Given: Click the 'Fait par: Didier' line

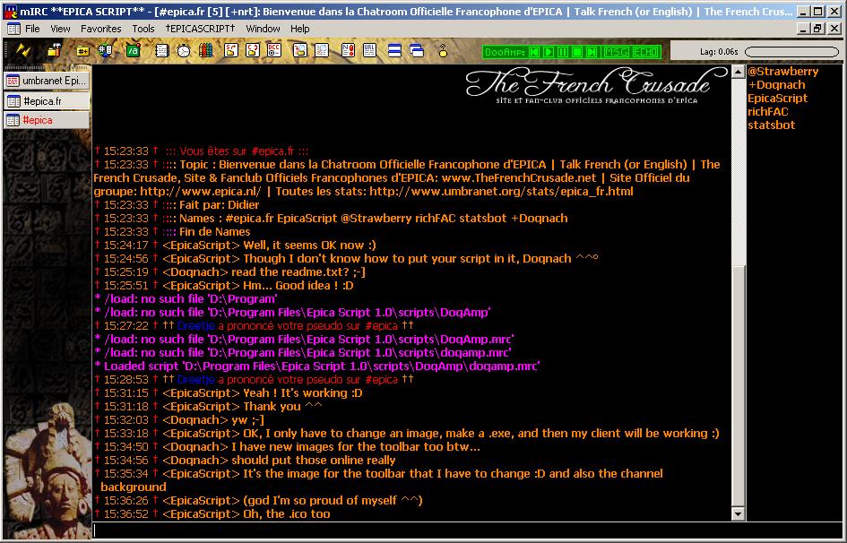Looking at the screenshot, I should [177, 205].
